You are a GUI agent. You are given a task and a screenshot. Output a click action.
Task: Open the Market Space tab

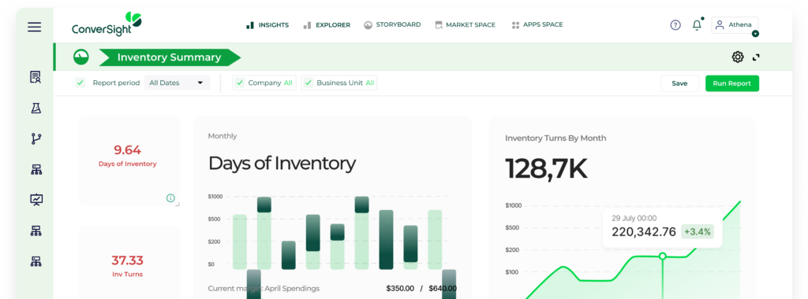(466, 24)
